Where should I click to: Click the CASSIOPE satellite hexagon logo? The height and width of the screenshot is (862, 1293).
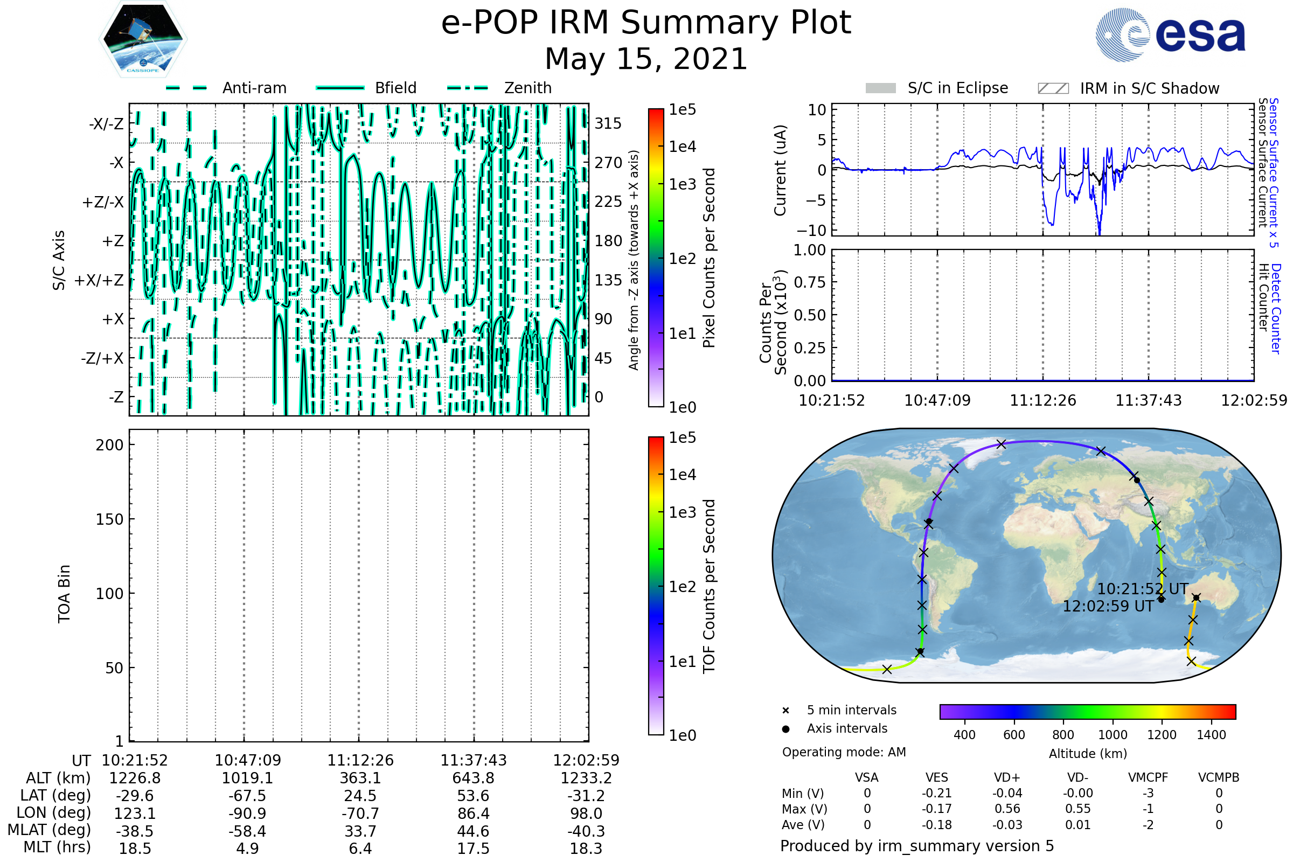(143, 39)
